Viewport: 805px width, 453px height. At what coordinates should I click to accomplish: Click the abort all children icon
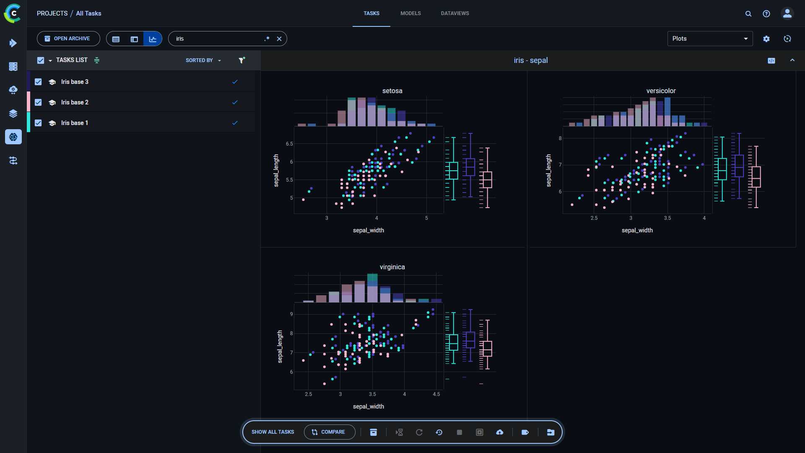click(480, 432)
